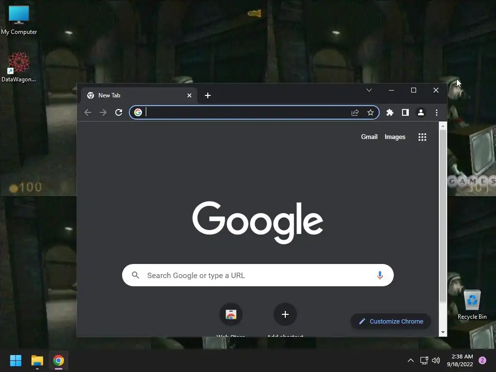Screen dimensions: 496x372
Task: Click the Chrome taskbar icon
Action: [x=58, y=360]
